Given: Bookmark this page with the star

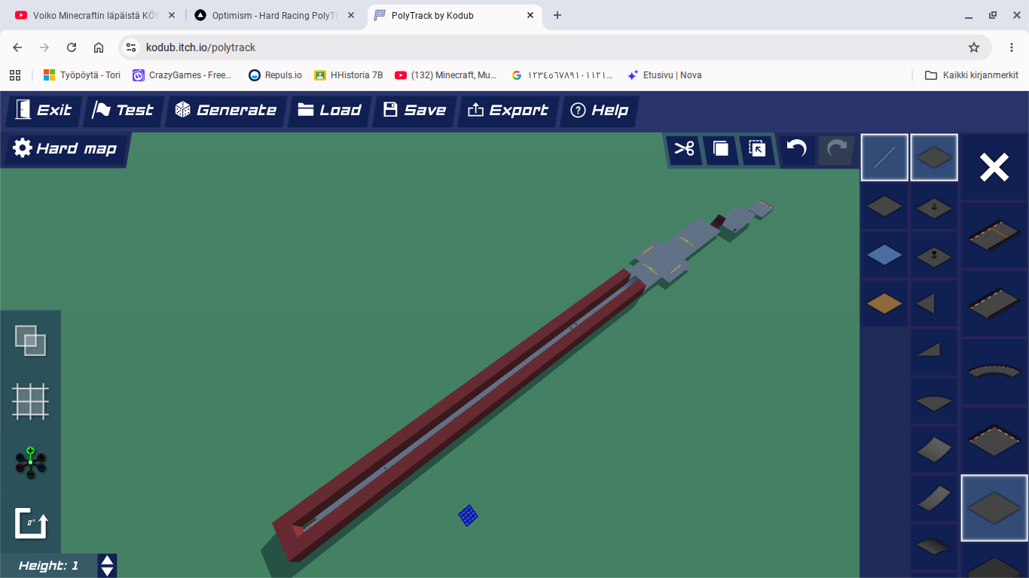Looking at the screenshot, I should click(x=974, y=47).
